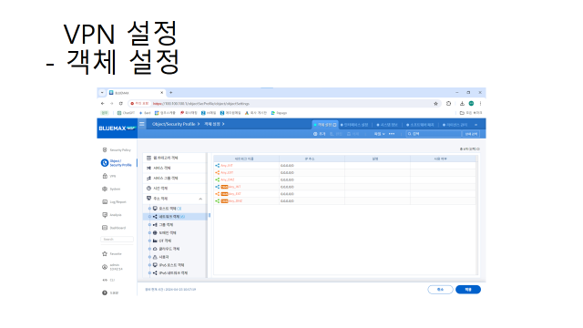The image size is (583, 328).
Task: Select the Any_INT network row
Action: [x=344, y=166]
